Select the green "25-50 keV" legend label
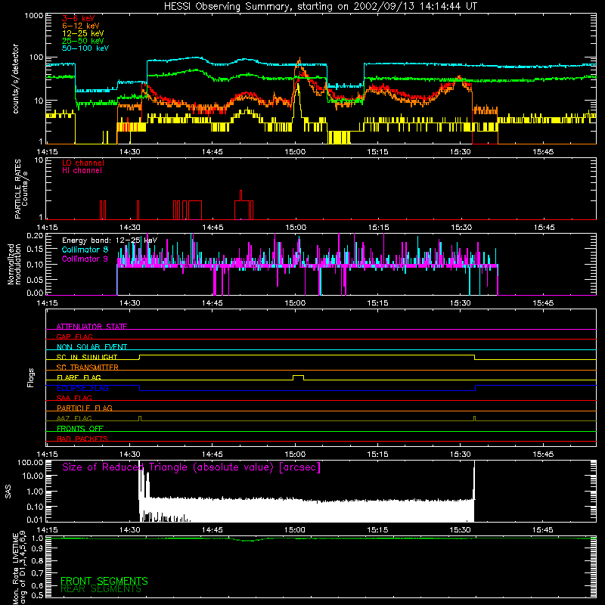 pyautogui.click(x=82, y=41)
